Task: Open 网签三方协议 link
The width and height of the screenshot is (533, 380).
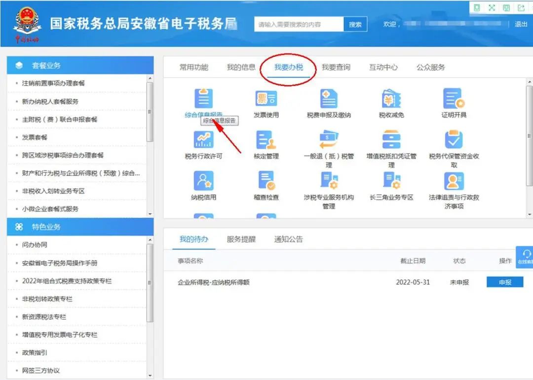Action: coord(41,371)
